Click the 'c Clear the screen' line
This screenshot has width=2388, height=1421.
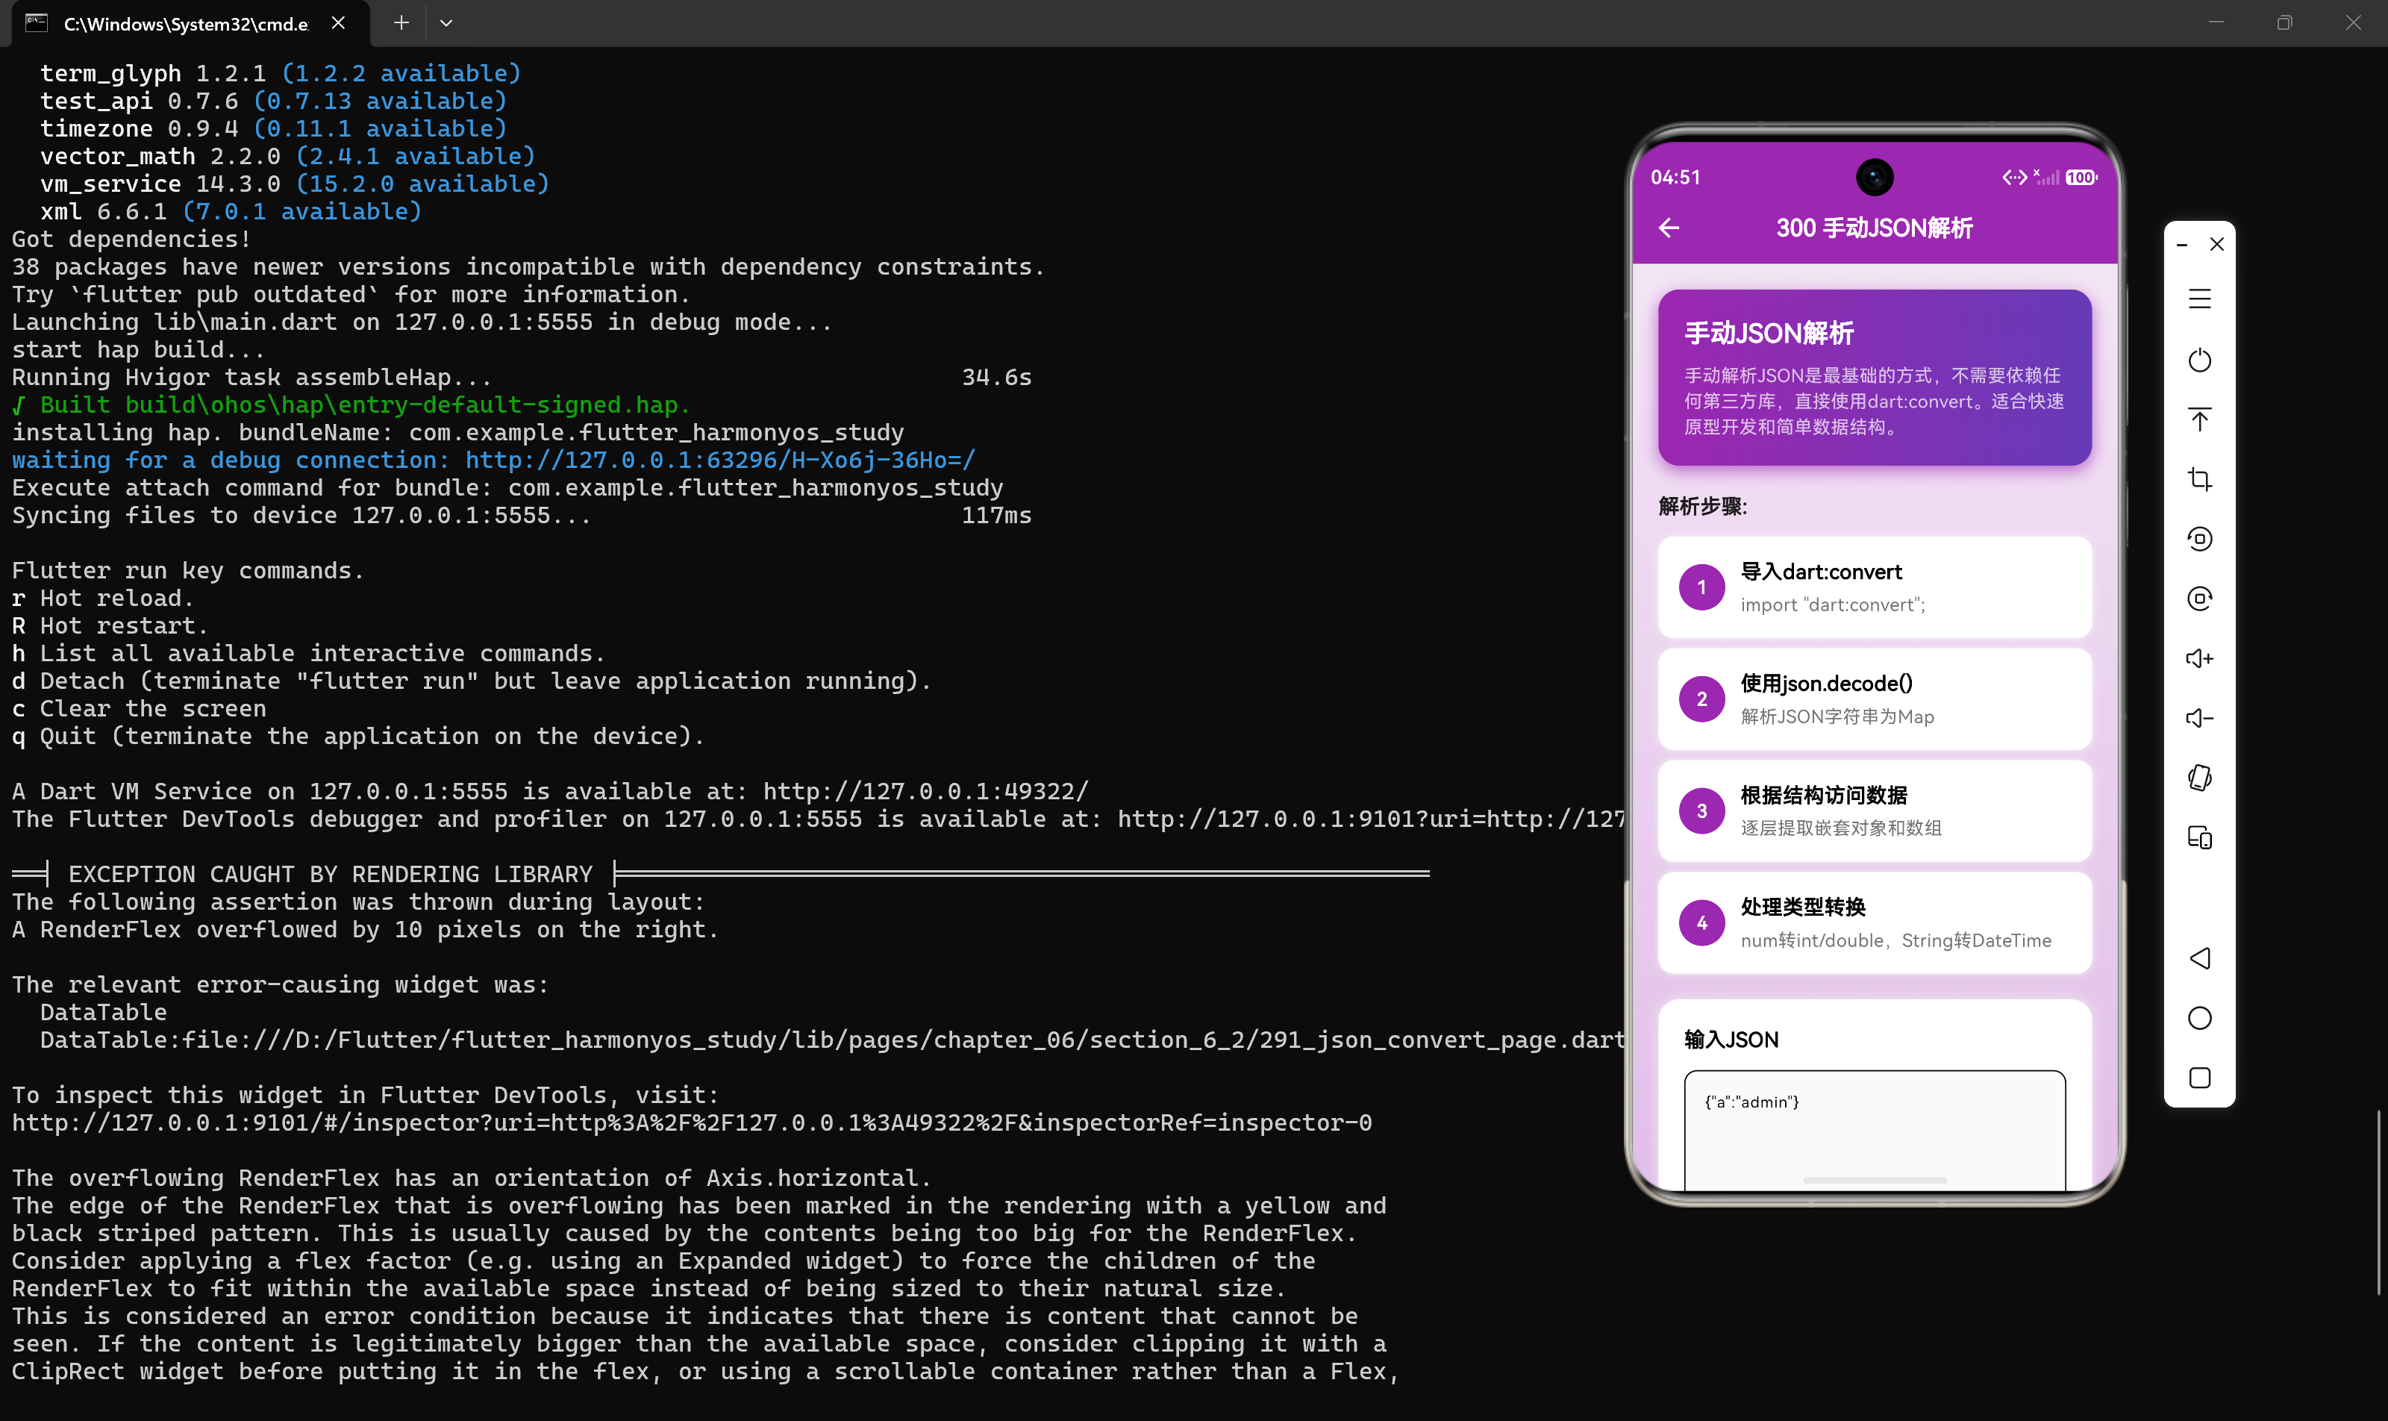coord(139,710)
